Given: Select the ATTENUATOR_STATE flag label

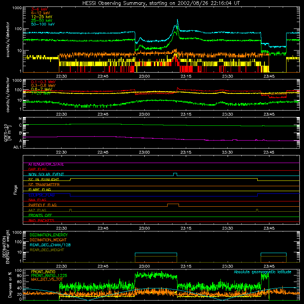Looking at the screenshot, I should coord(46,165).
